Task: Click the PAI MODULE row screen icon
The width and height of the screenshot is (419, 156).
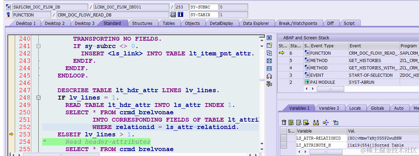Action: coord(307,82)
